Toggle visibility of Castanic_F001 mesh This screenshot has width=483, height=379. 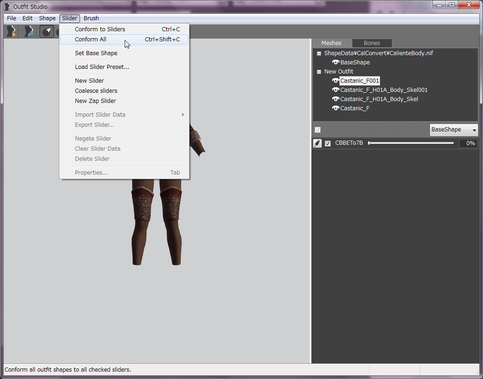click(336, 81)
